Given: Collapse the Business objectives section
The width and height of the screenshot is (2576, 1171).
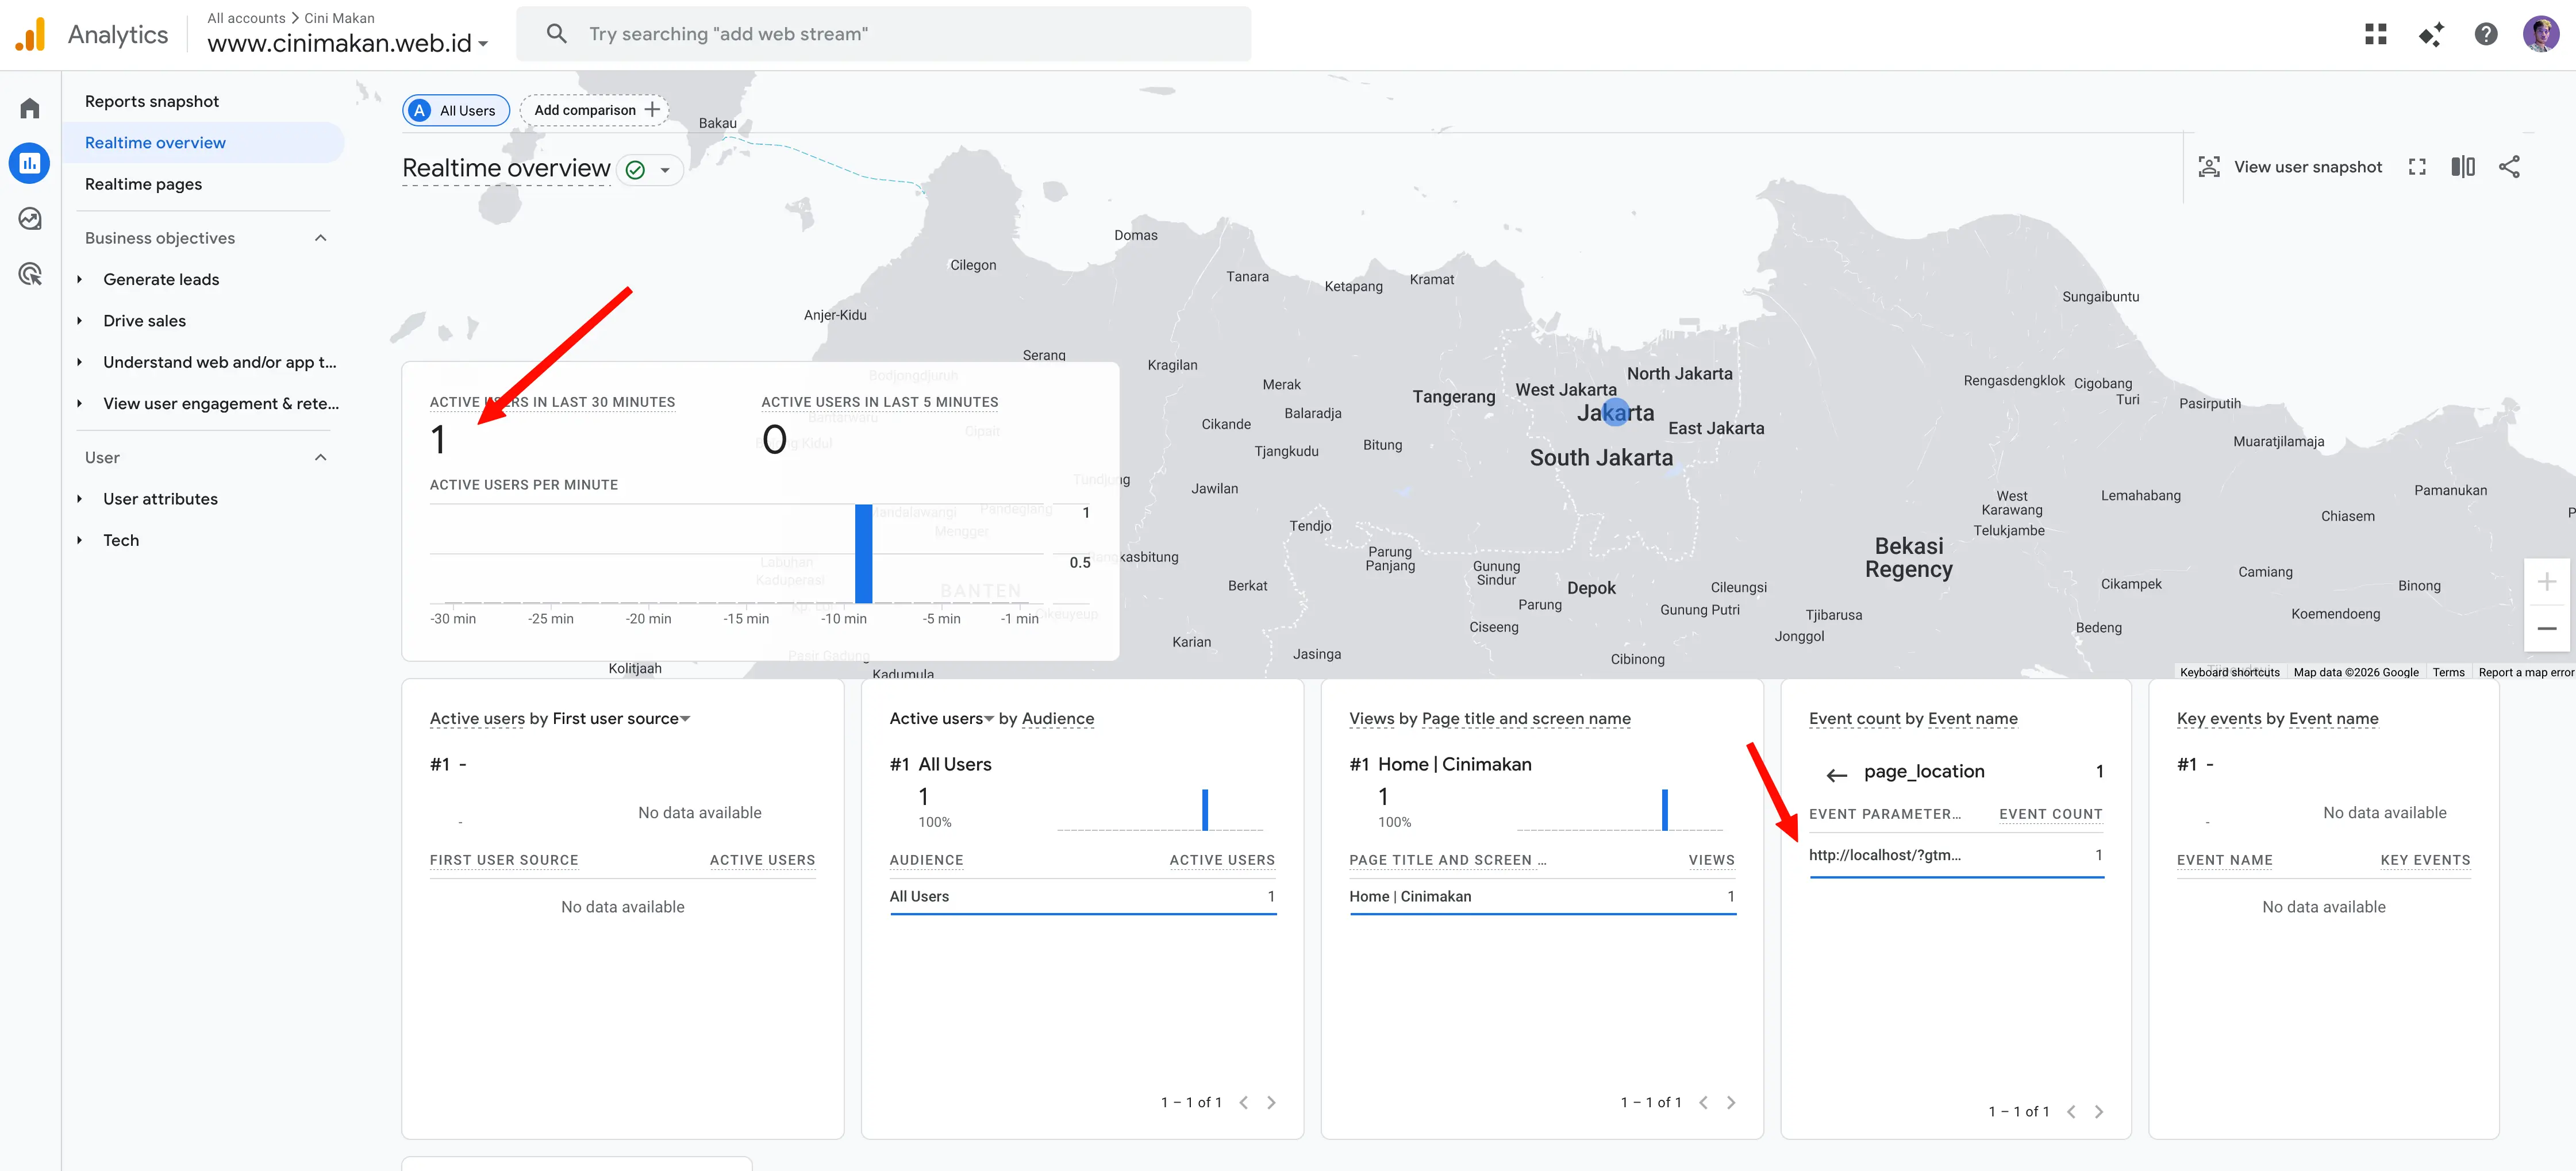Looking at the screenshot, I should [320, 238].
